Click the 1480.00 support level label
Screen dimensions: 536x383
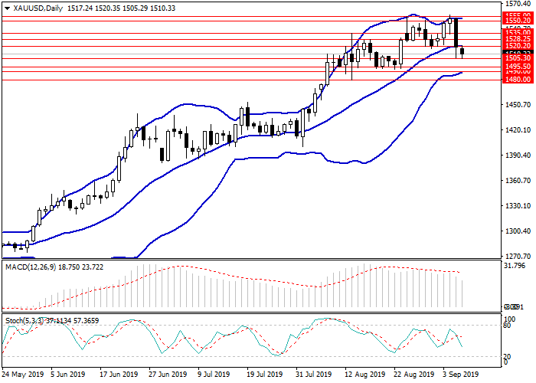click(x=517, y=80)
